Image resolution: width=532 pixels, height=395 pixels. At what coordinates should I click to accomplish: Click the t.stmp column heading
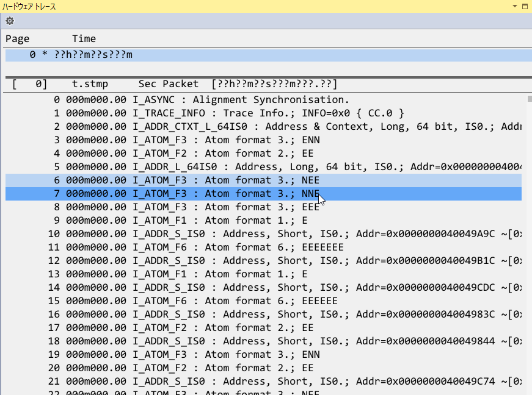(x=90, y=84)
